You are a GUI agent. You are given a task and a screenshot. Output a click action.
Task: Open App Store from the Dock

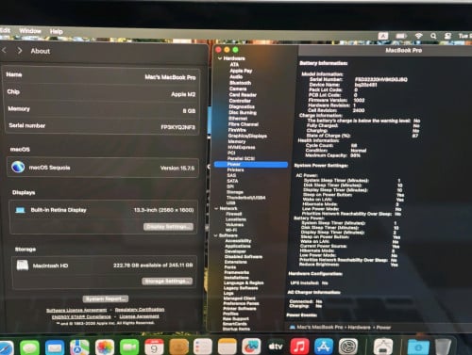324,347
